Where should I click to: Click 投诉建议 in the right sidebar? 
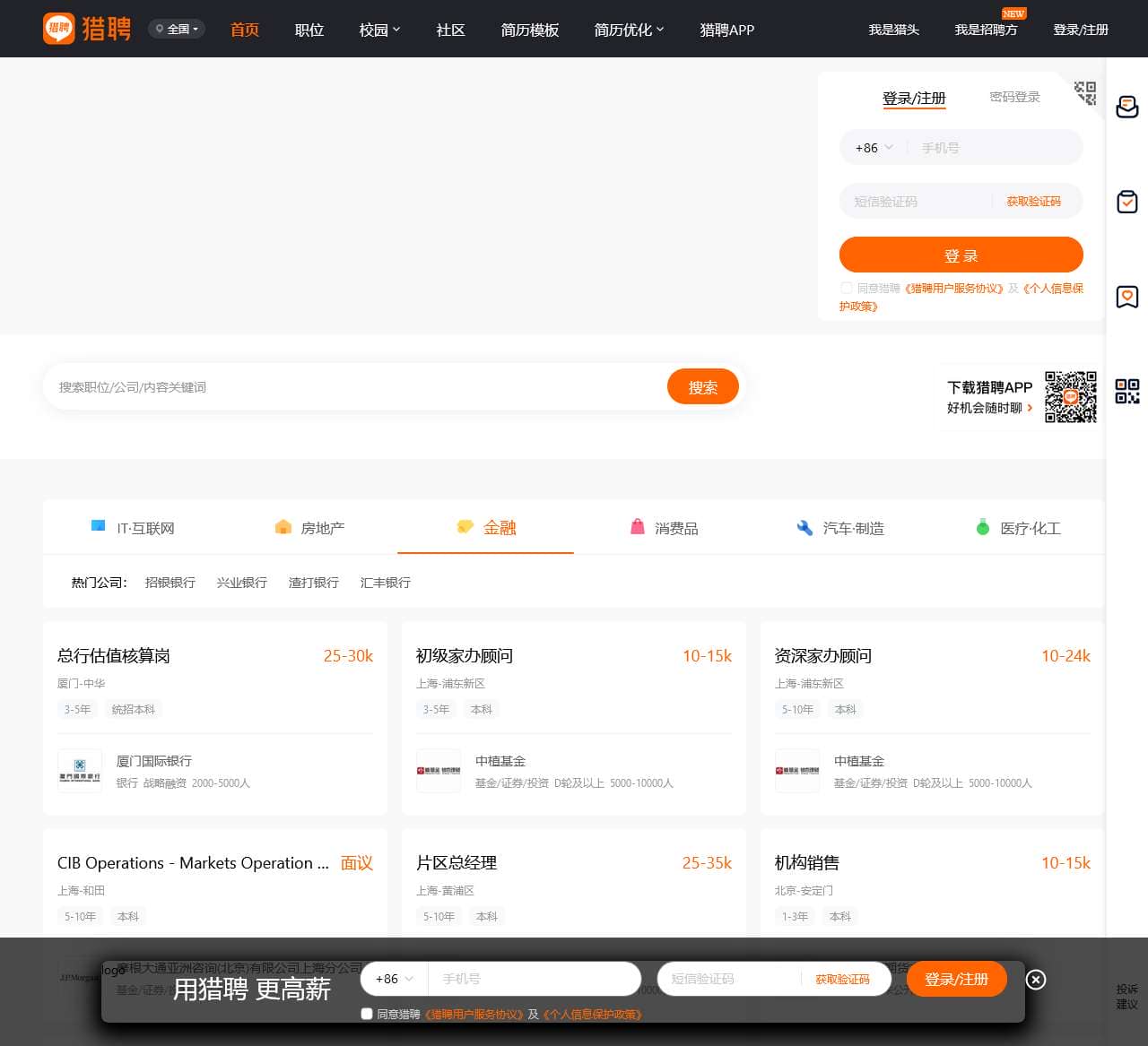pos(1127,997)
